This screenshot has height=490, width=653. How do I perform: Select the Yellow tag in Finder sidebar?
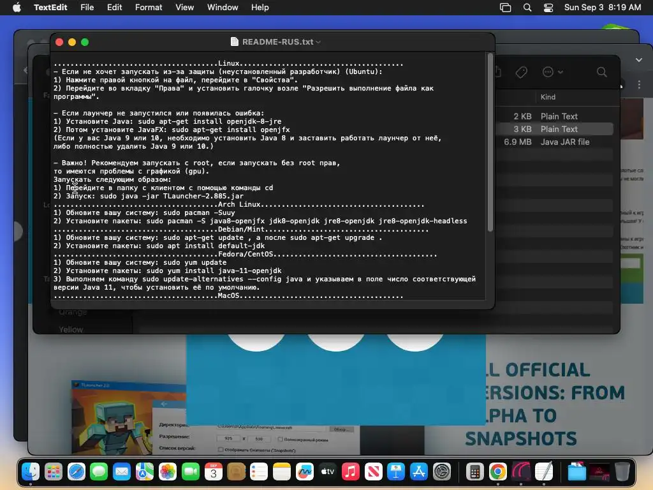(71, 329)
